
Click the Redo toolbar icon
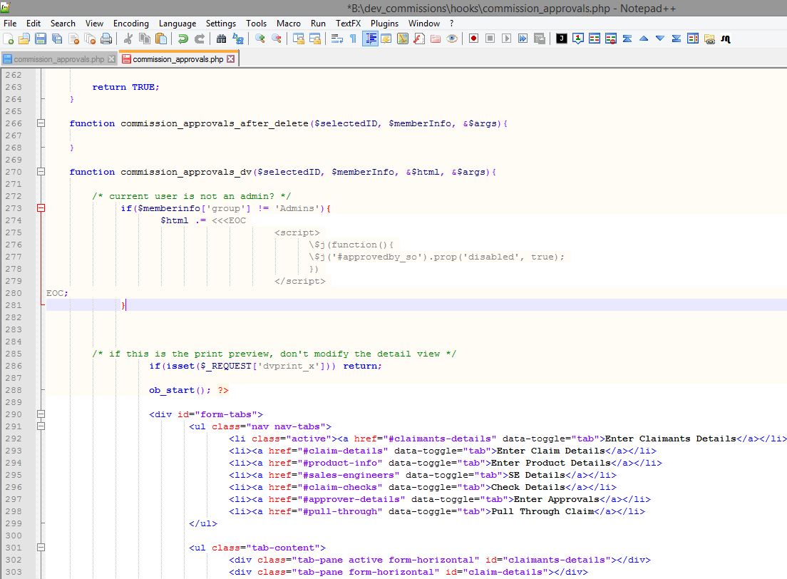200,39
